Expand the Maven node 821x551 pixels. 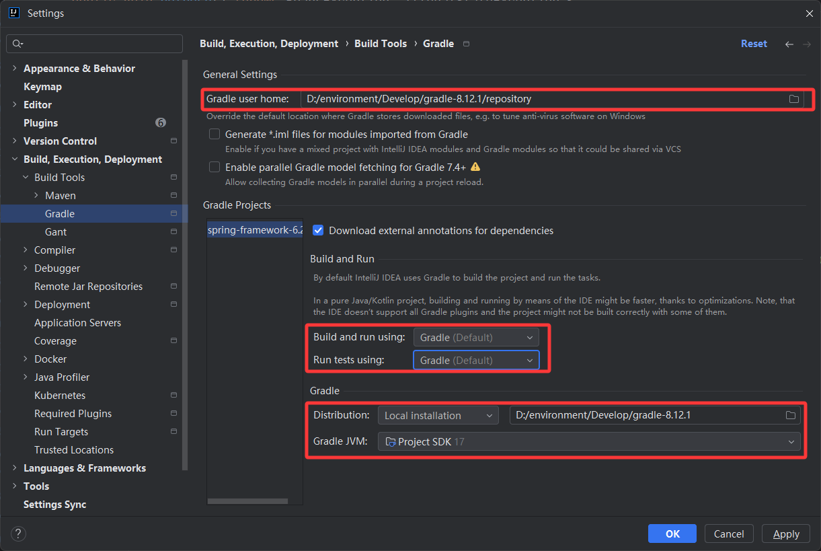(x=36, y=196)
